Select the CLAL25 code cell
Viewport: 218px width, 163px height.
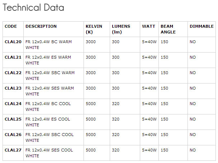pos(13,119)
